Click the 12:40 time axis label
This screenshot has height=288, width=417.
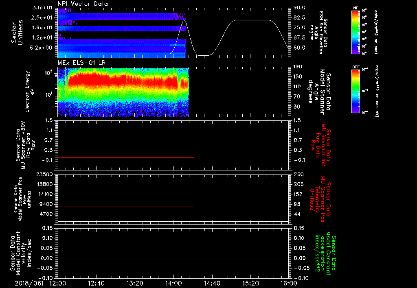click(96, 283)
